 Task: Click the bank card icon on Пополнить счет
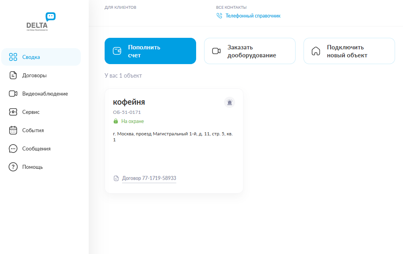coord(116,51)
